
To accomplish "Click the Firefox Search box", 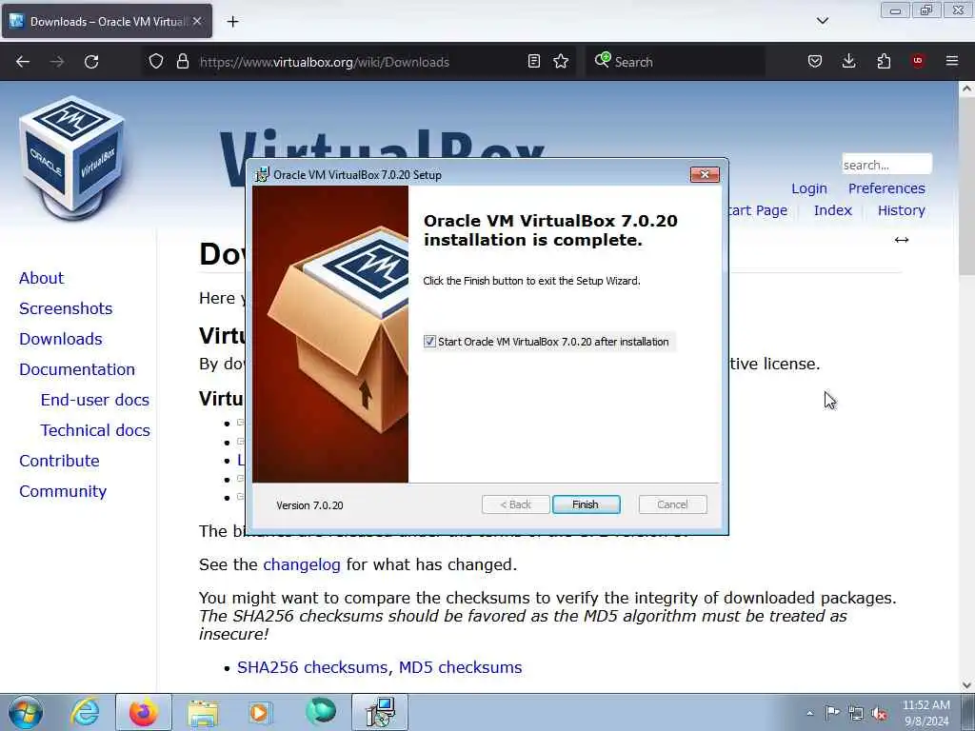I will [x=675, y=62].
